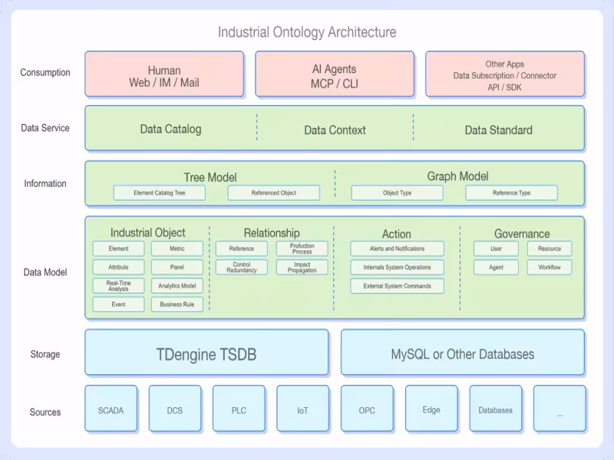Screen dimensions: 614x460
Task: Click the Relationship heading
Action: click(272, 233)
